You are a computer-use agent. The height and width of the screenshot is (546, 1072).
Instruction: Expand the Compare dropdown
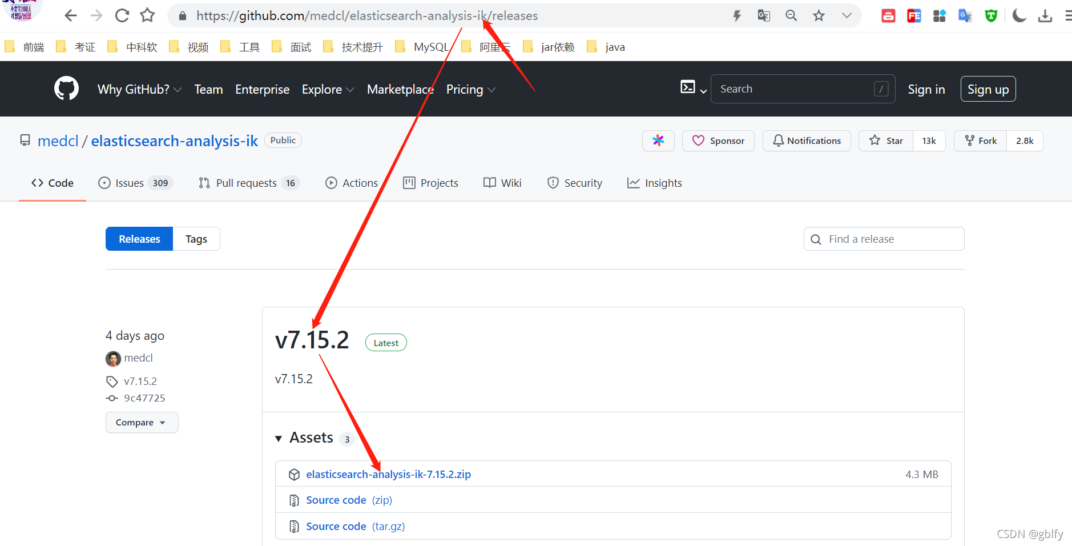tap(142, 423)
